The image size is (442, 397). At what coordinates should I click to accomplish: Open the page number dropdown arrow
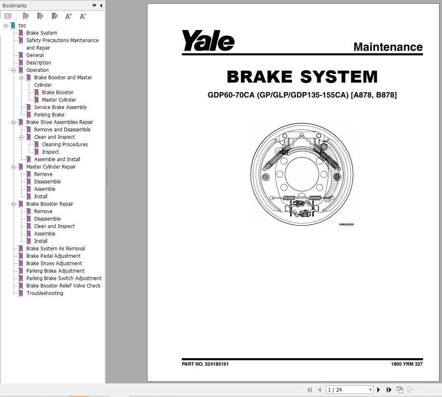click(x=370, y=390)
